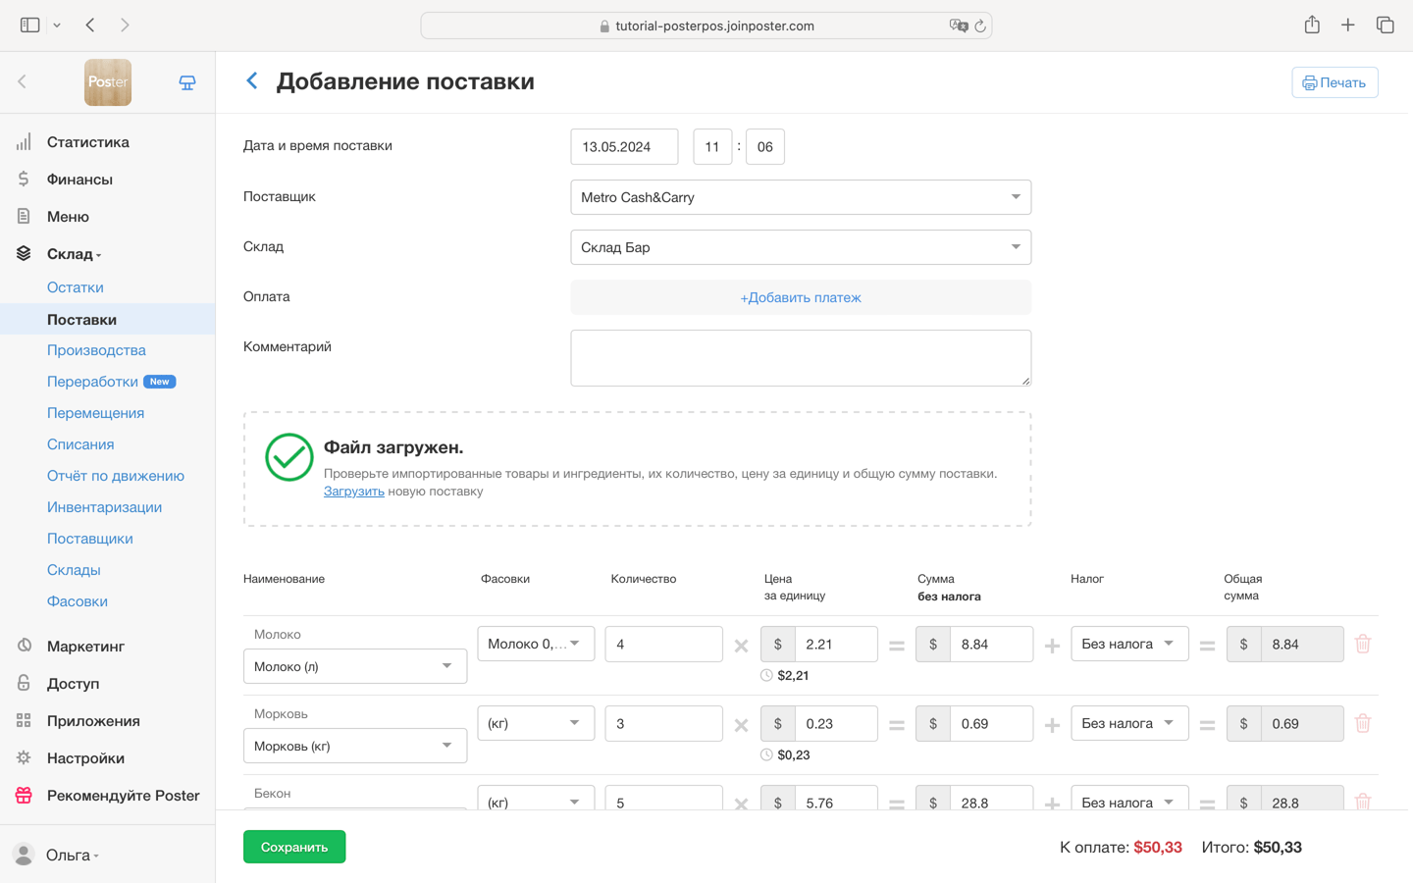Open Маркетинг via the megaphone icon

tap(24, 646)
